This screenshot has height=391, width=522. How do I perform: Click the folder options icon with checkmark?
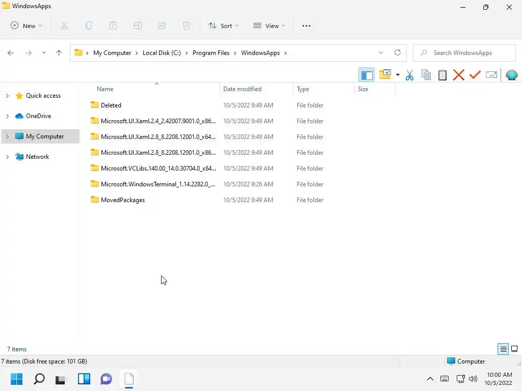pos(385,74)
